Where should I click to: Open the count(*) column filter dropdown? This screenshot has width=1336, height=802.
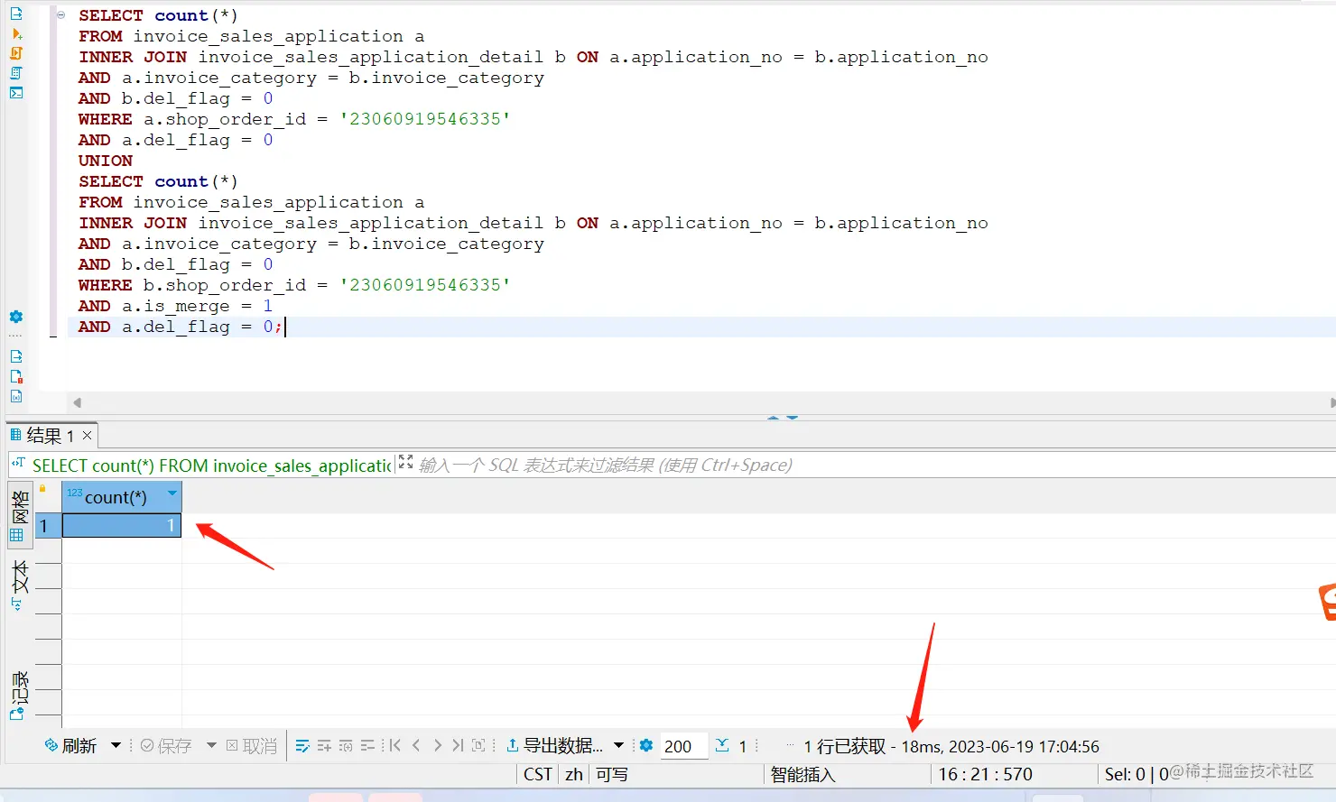pyautogui.click(x=172, y=493)
